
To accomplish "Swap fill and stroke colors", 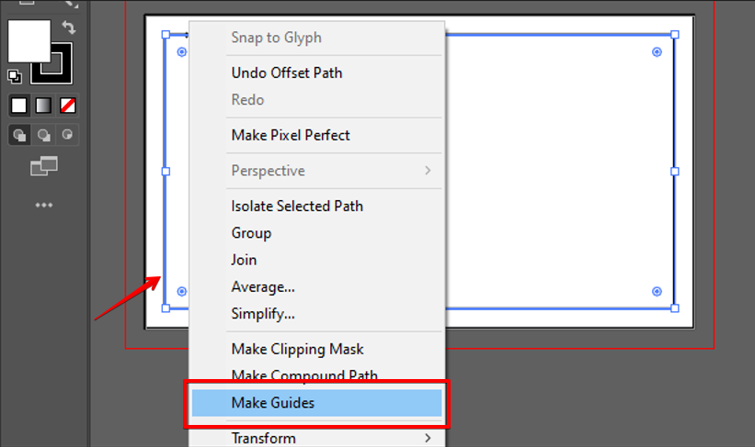I will pos(69,28).
